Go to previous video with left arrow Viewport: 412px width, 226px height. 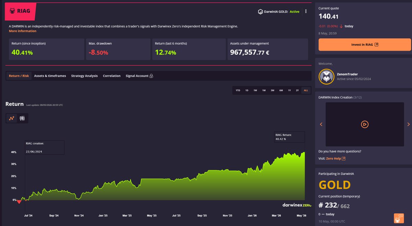321,124
